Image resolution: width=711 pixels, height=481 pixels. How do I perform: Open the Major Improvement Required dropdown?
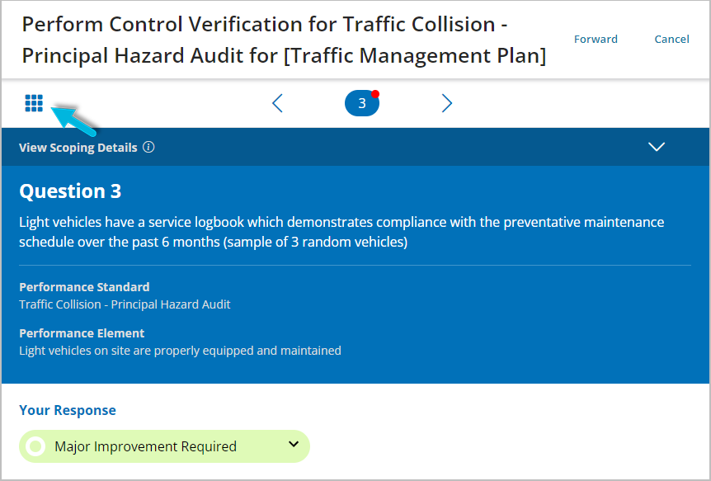click(x=164, y=446)
